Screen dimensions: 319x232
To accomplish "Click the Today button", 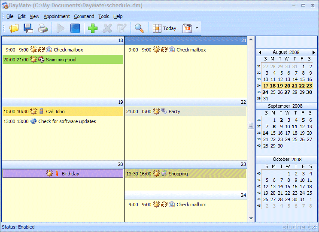I will 165,28.
